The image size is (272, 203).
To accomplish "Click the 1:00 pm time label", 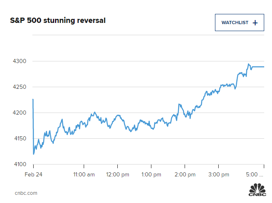I will coord(151,174).
